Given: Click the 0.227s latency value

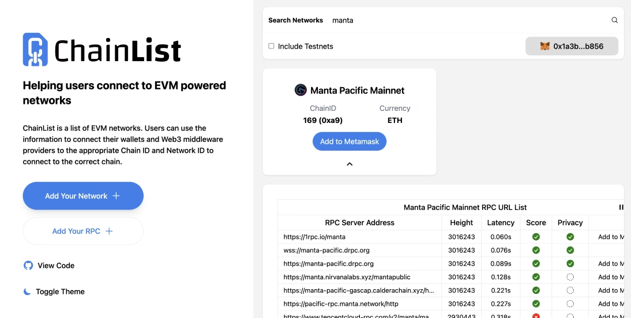Looking at the screenshot, I should [501, 304].
